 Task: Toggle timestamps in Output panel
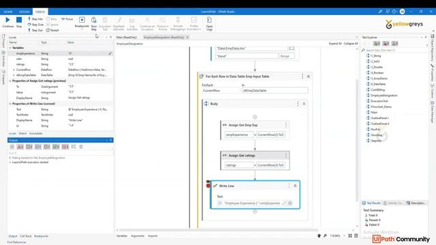[12, 147]
